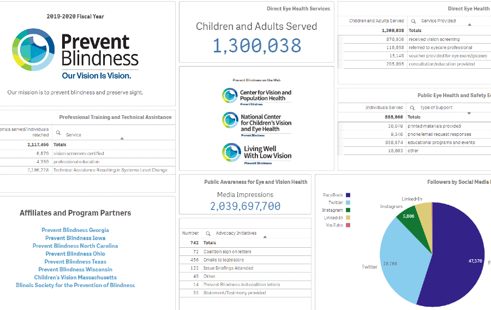Click totals value 2,117,466
Image resolution: width=491 pixels, height=310 pixels.
click(x=38, y=145)
